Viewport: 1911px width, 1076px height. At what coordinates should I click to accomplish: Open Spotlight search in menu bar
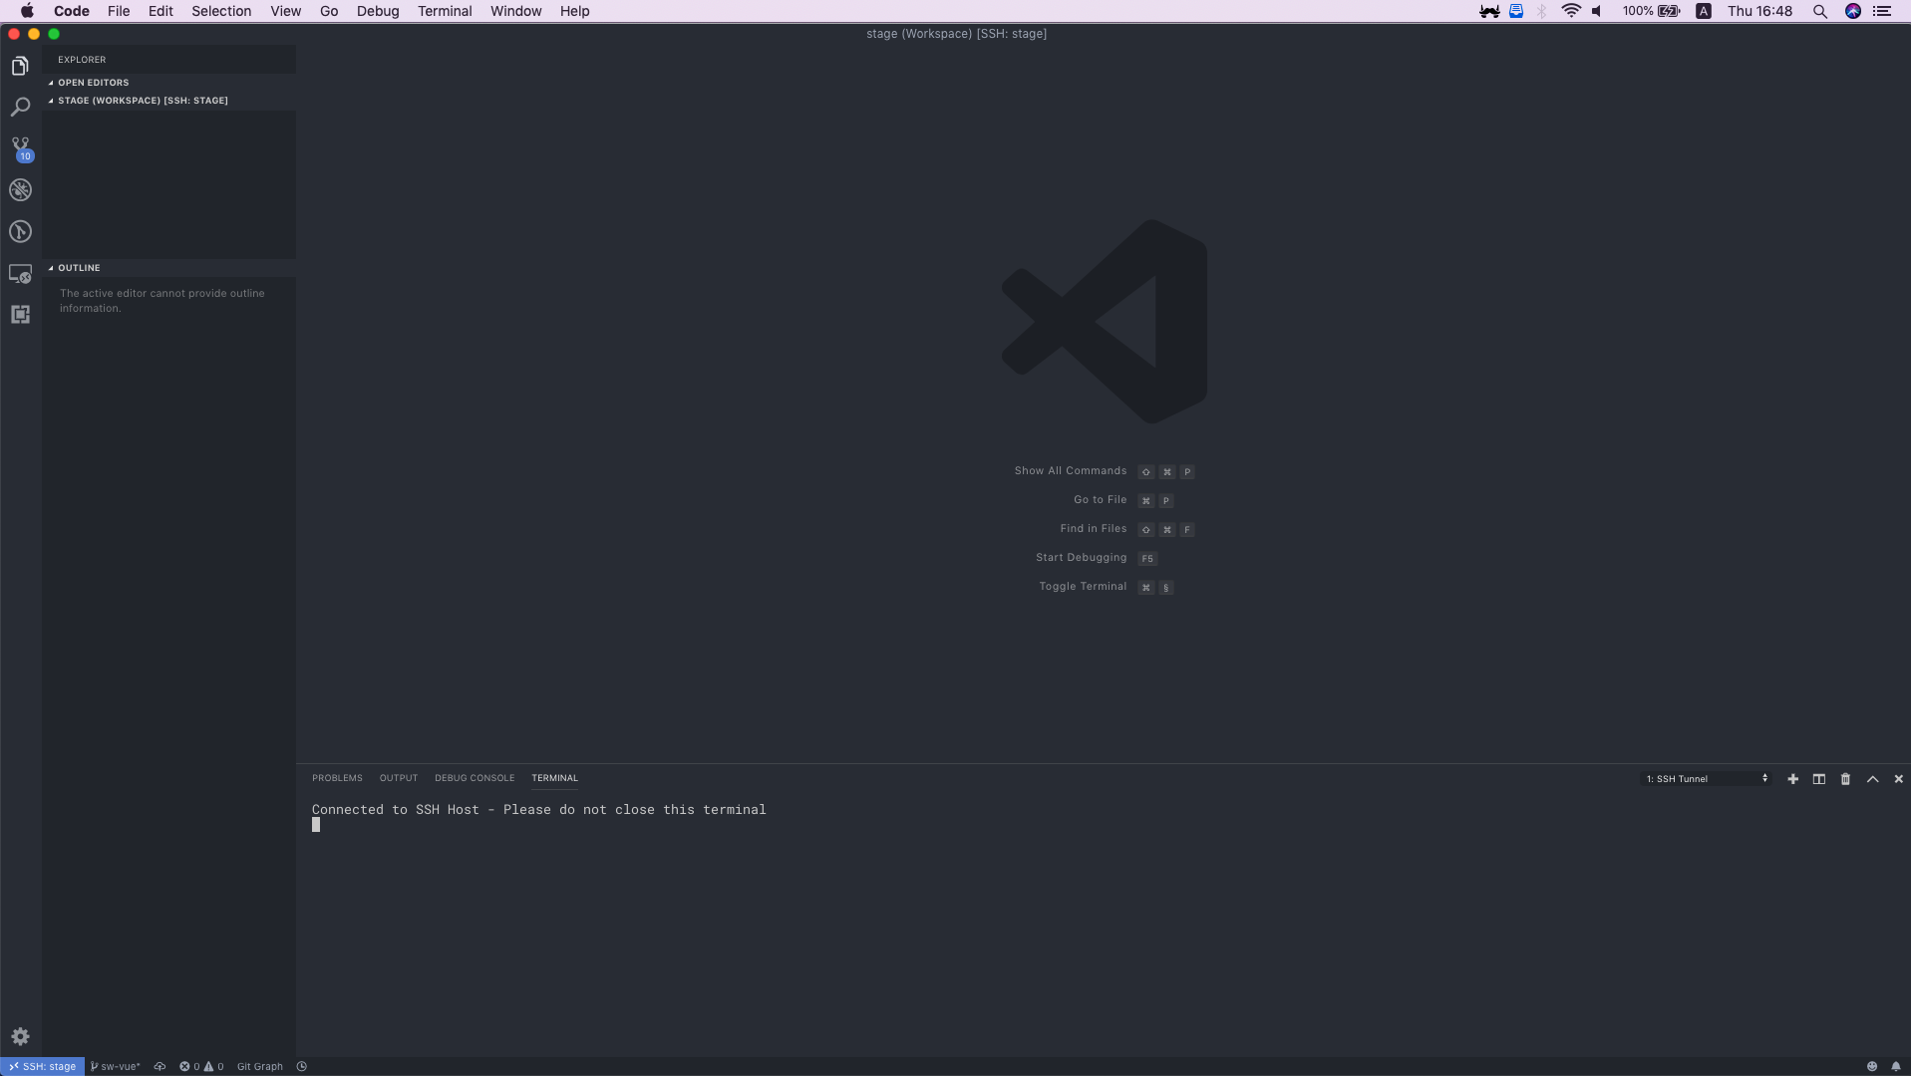[x=1819, y=11]
